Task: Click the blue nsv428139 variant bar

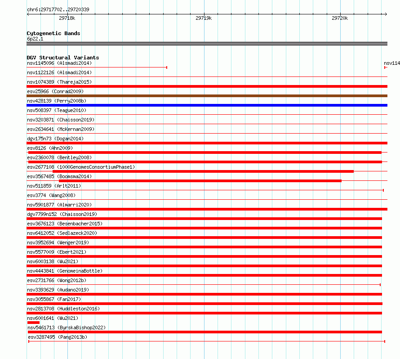Action: click(x=207, y=105)
